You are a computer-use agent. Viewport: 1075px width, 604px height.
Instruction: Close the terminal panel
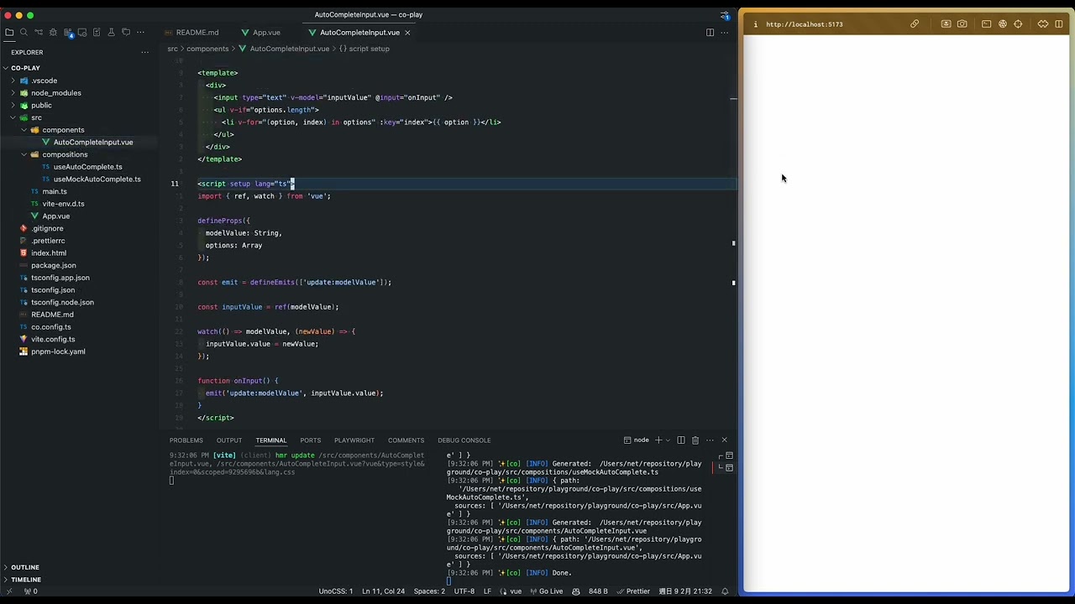click(x=724, y=440)
